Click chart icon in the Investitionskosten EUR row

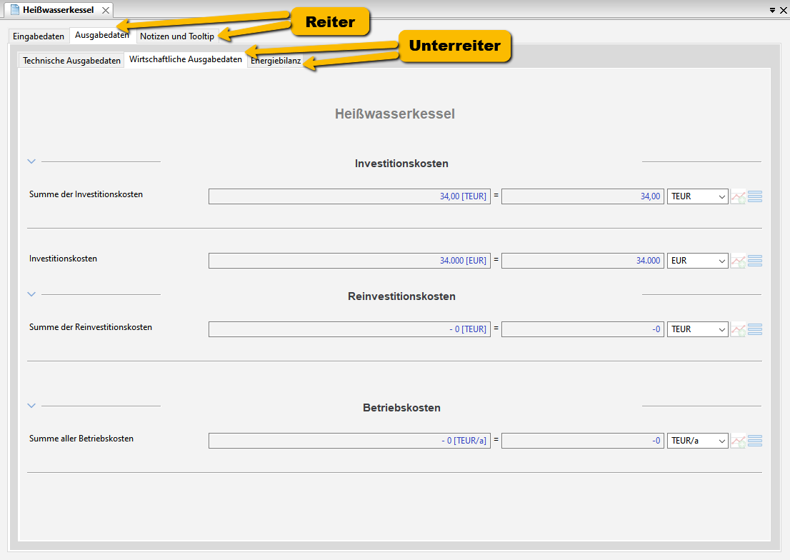click(737, 261)
